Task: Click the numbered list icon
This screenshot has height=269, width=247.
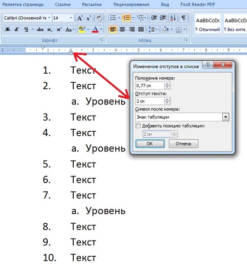Action: point(126,18)
